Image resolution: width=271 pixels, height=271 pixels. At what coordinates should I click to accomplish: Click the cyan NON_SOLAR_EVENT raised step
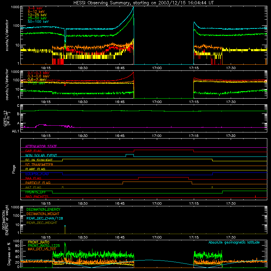pos(130,154)
